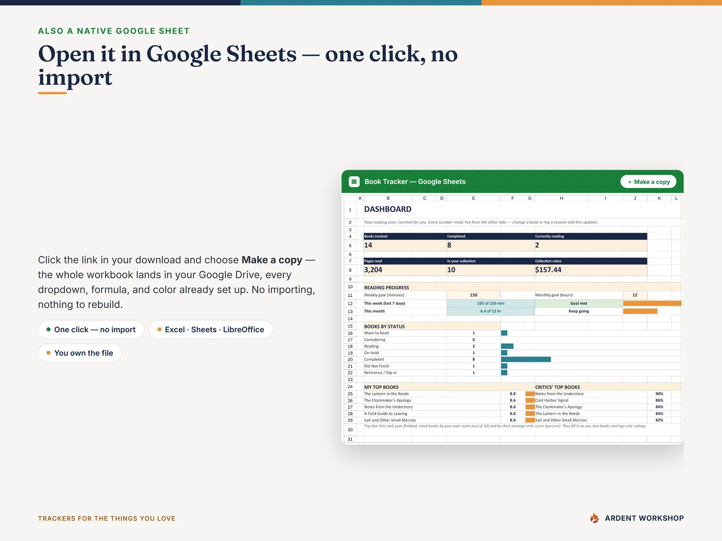Screen dimensions: 722x541
Task: Click the 'READING PROGRESS' section heading
Action: [x=387, y=288]
